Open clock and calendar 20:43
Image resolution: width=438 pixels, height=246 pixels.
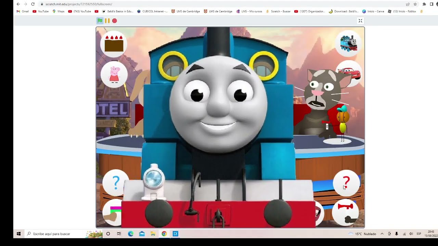[x=431, y=234]
